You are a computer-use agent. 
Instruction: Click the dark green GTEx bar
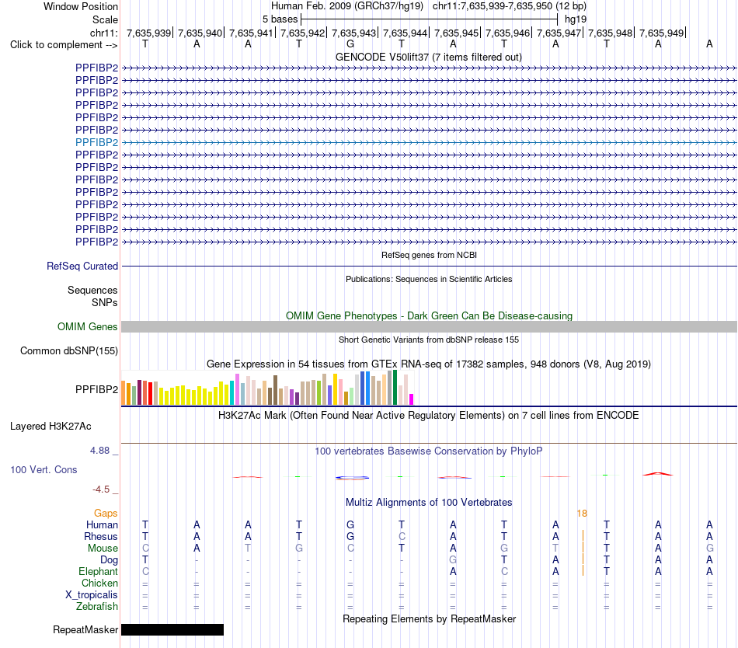pos(395,388)
